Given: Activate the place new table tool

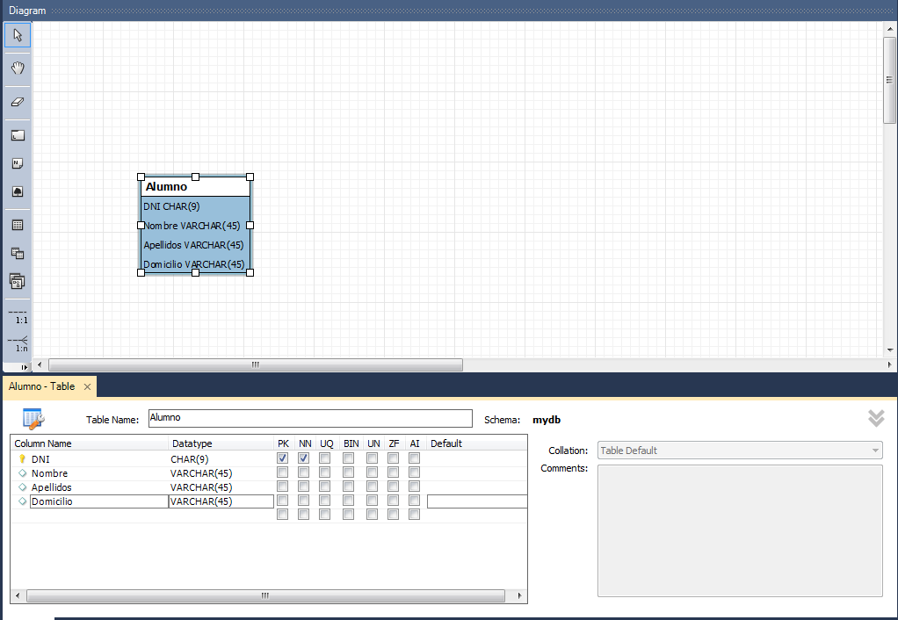Looking at the screenshot, I should click(17, 224).
